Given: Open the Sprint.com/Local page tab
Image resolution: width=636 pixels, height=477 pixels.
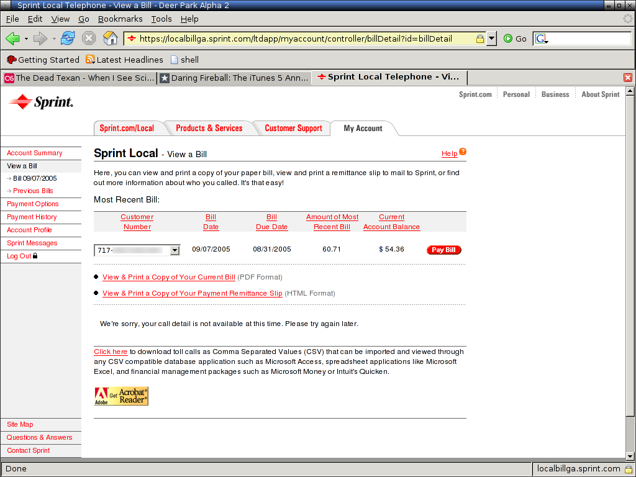Looking at the screenshot, I should point(127,128).
